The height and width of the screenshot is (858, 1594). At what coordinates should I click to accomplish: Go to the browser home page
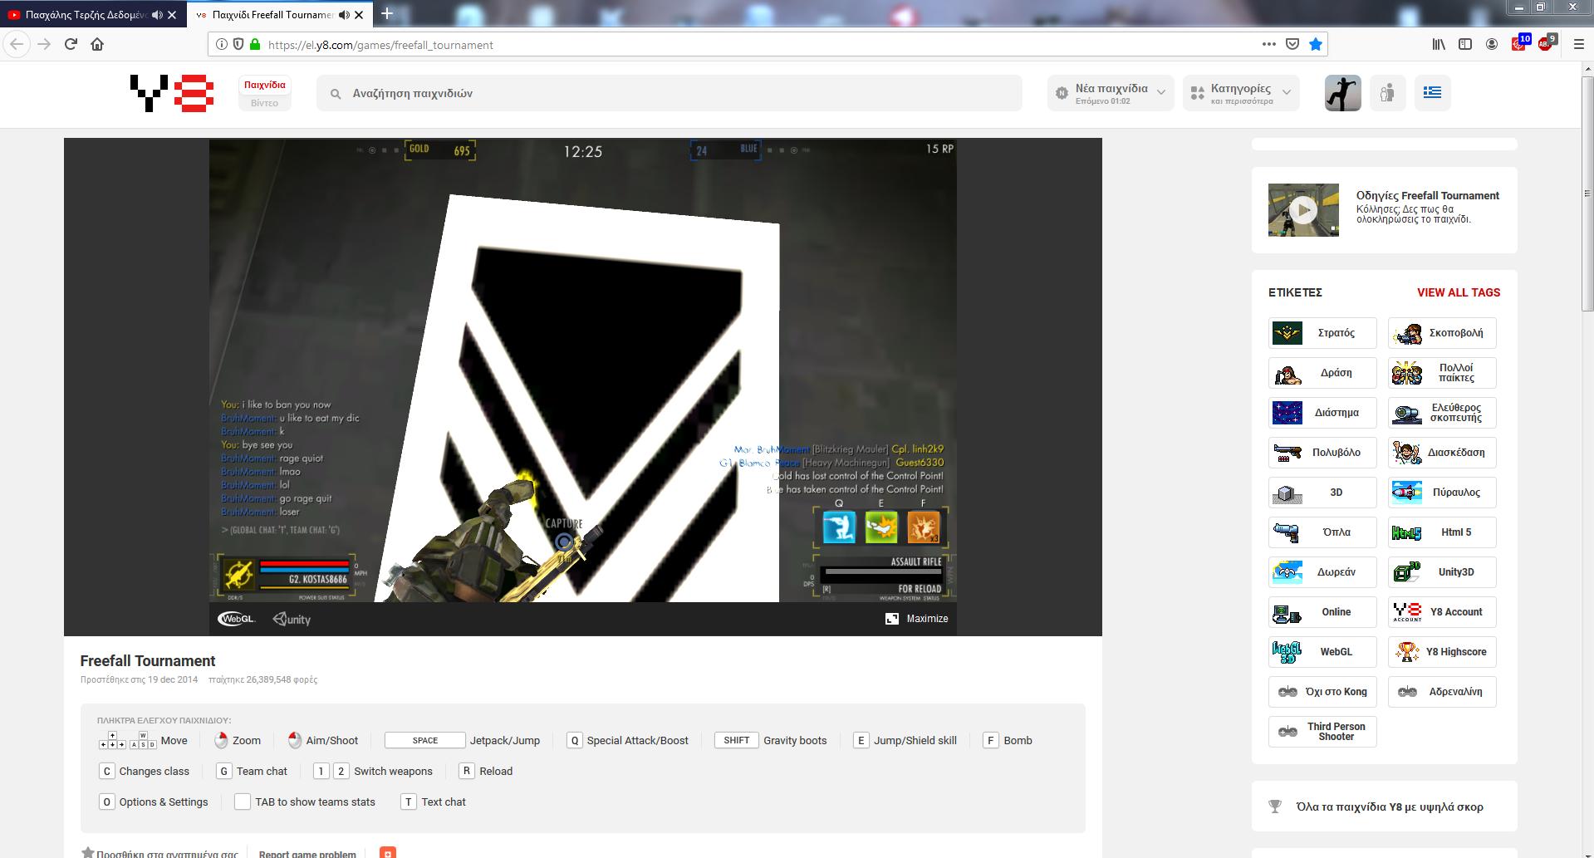click(97, 44)
